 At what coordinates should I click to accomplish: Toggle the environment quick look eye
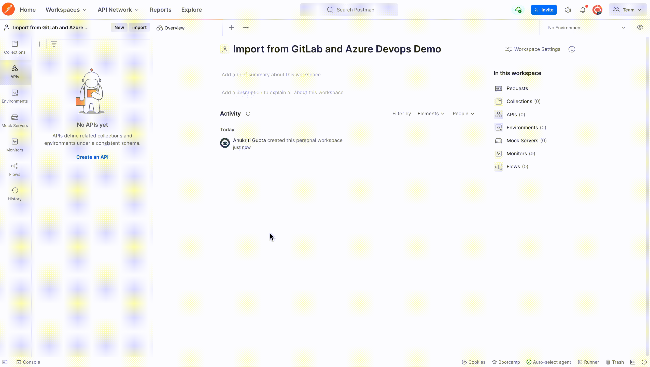pos(640,27)
